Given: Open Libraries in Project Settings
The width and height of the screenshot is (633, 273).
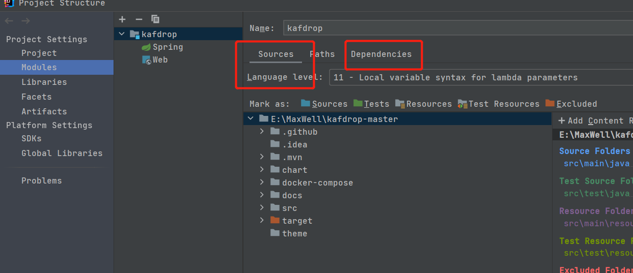Looking at the screenshot, I should 44,82.
